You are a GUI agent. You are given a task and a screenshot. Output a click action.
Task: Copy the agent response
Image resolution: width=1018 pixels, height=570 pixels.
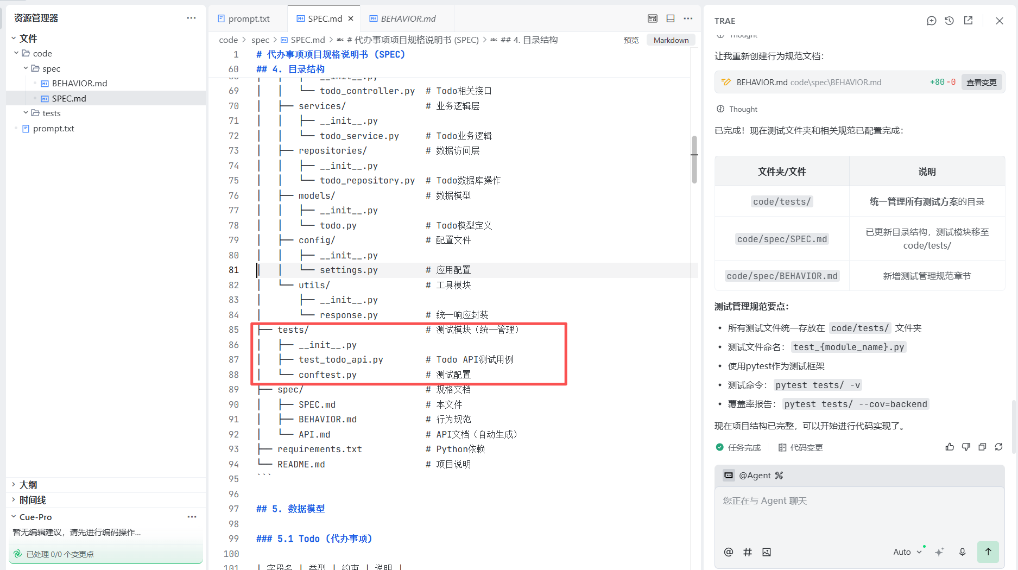[x=982, y=447]
